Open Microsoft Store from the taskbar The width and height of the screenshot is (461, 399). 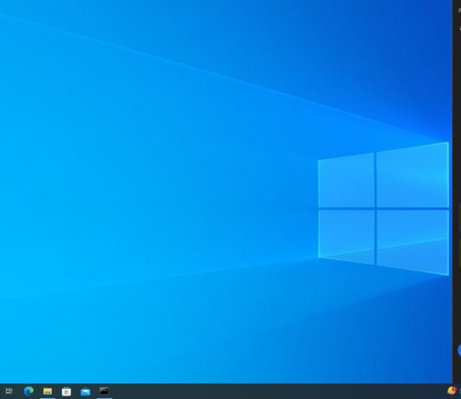click(x=66, y=391)
